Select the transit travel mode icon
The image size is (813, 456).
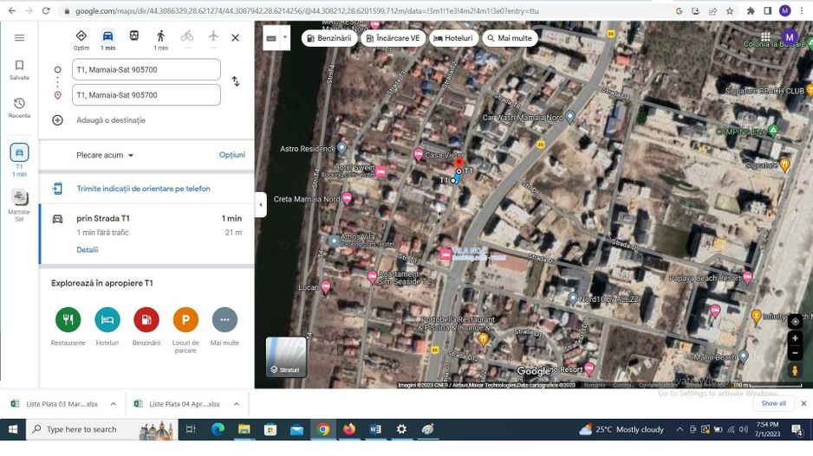pos(134,36)
